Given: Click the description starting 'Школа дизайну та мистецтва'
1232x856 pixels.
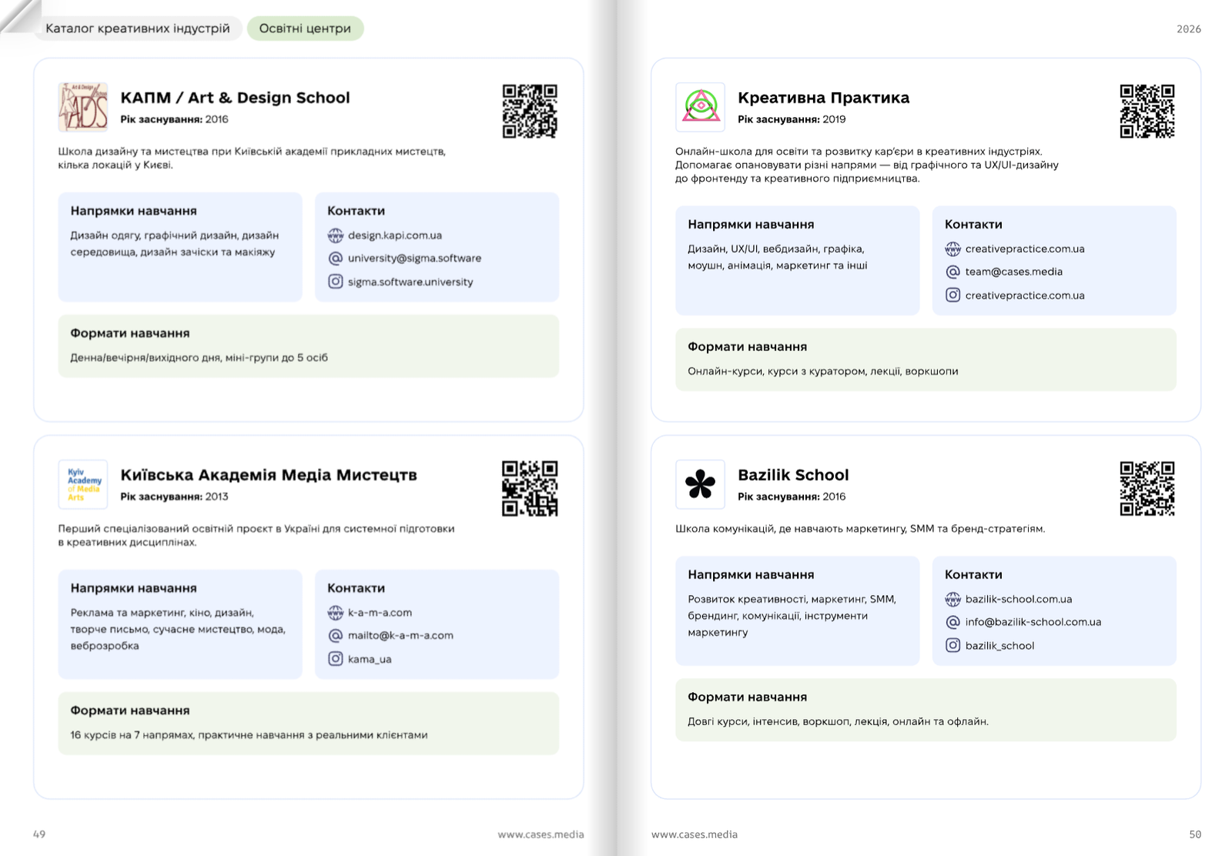Looking at the screenshot, I should click(252, 158).
